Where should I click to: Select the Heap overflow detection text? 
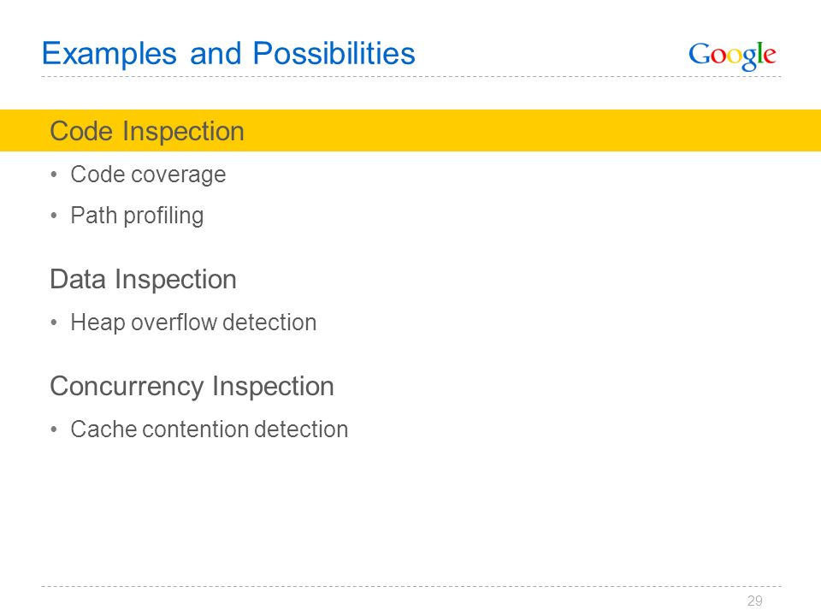193,323
